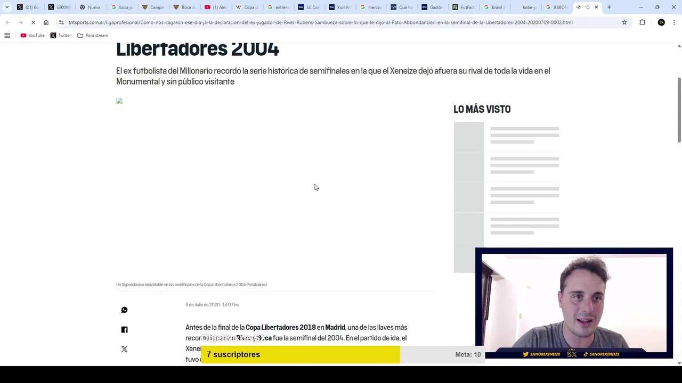Go forward to next page
This screenshot has height=383, width=682.
click(20, 22)
